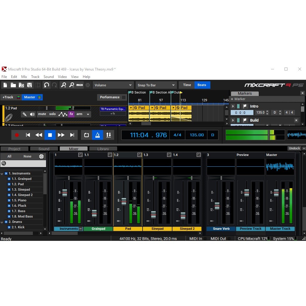Open the automation icon on the Pad track

pos(63,114)
